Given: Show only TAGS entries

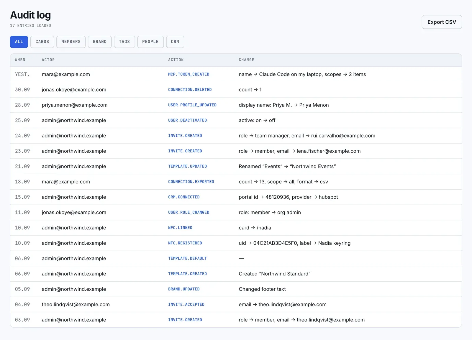Looking at the screenshot, I should (x=124, y=42).
